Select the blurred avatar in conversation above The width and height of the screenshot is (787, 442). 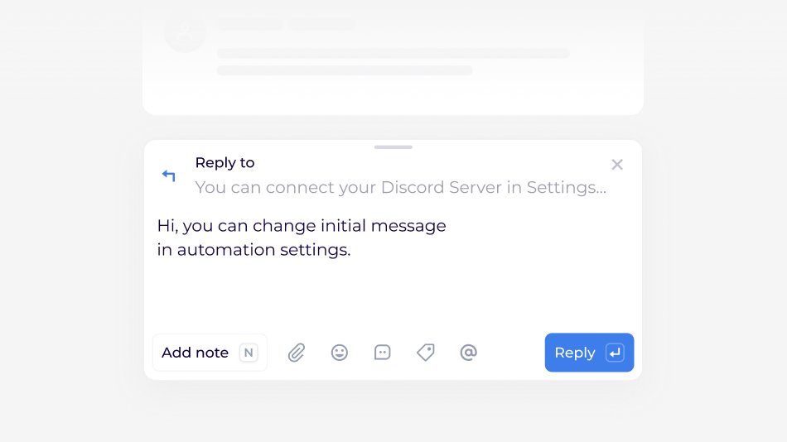pos(186,31)
